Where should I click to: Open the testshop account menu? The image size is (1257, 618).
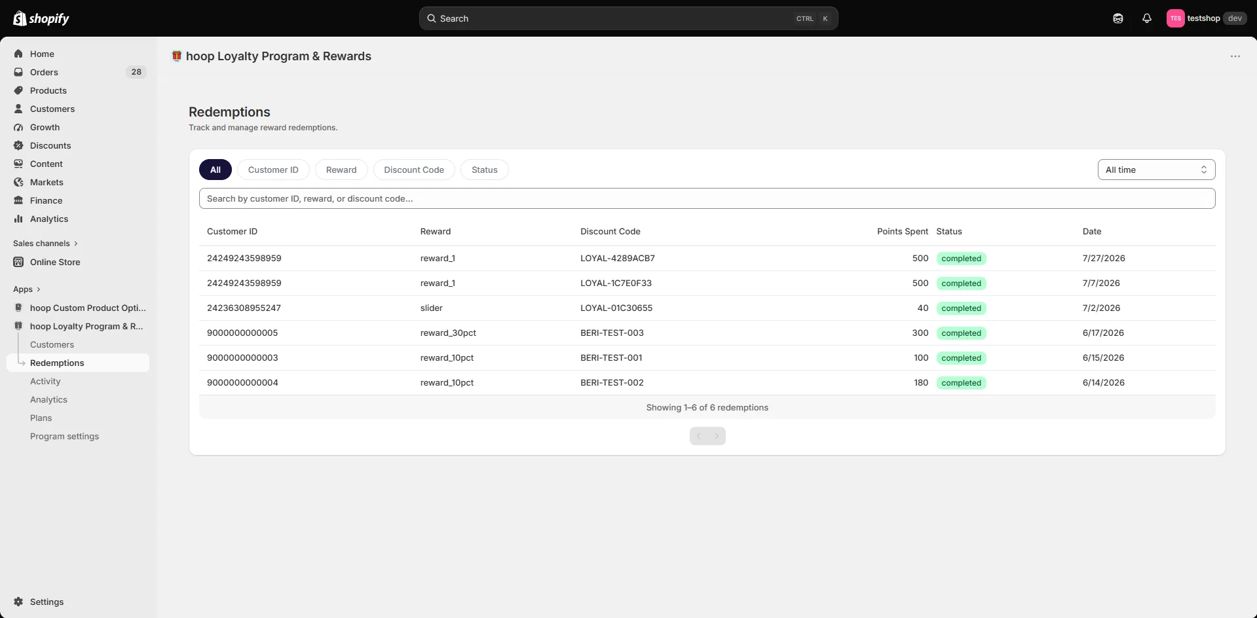[1206, 18]
